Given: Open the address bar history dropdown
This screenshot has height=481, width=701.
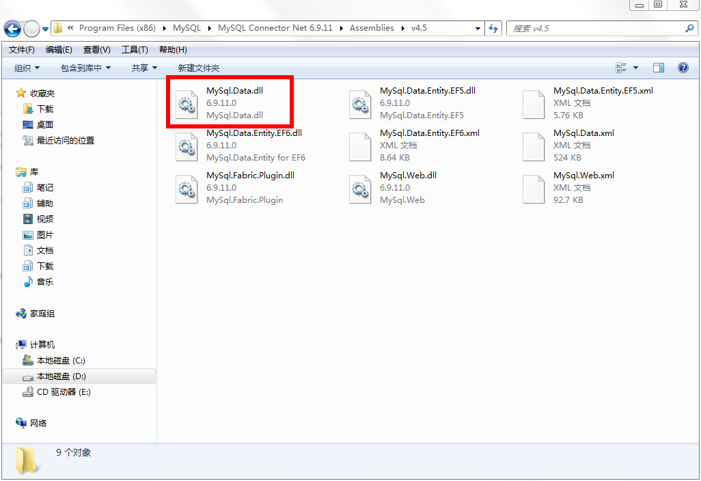Looking at the screenshot, I should pyautogui.click(x=478, y=28).
